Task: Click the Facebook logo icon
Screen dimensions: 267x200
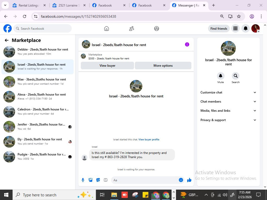Action: click(x=8, y=28)
